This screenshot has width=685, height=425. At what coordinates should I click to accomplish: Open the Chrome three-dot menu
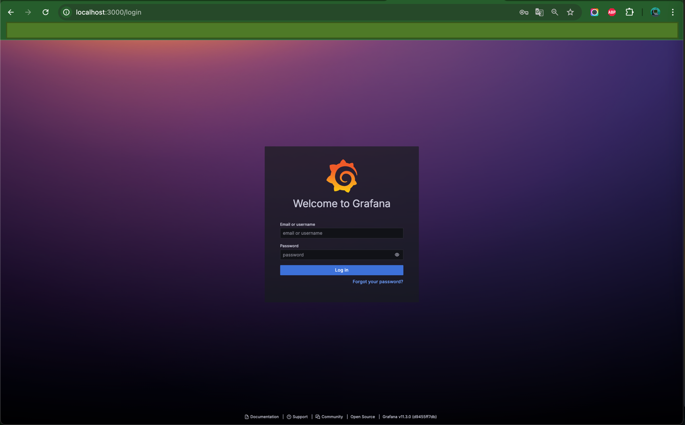point(672,12)
